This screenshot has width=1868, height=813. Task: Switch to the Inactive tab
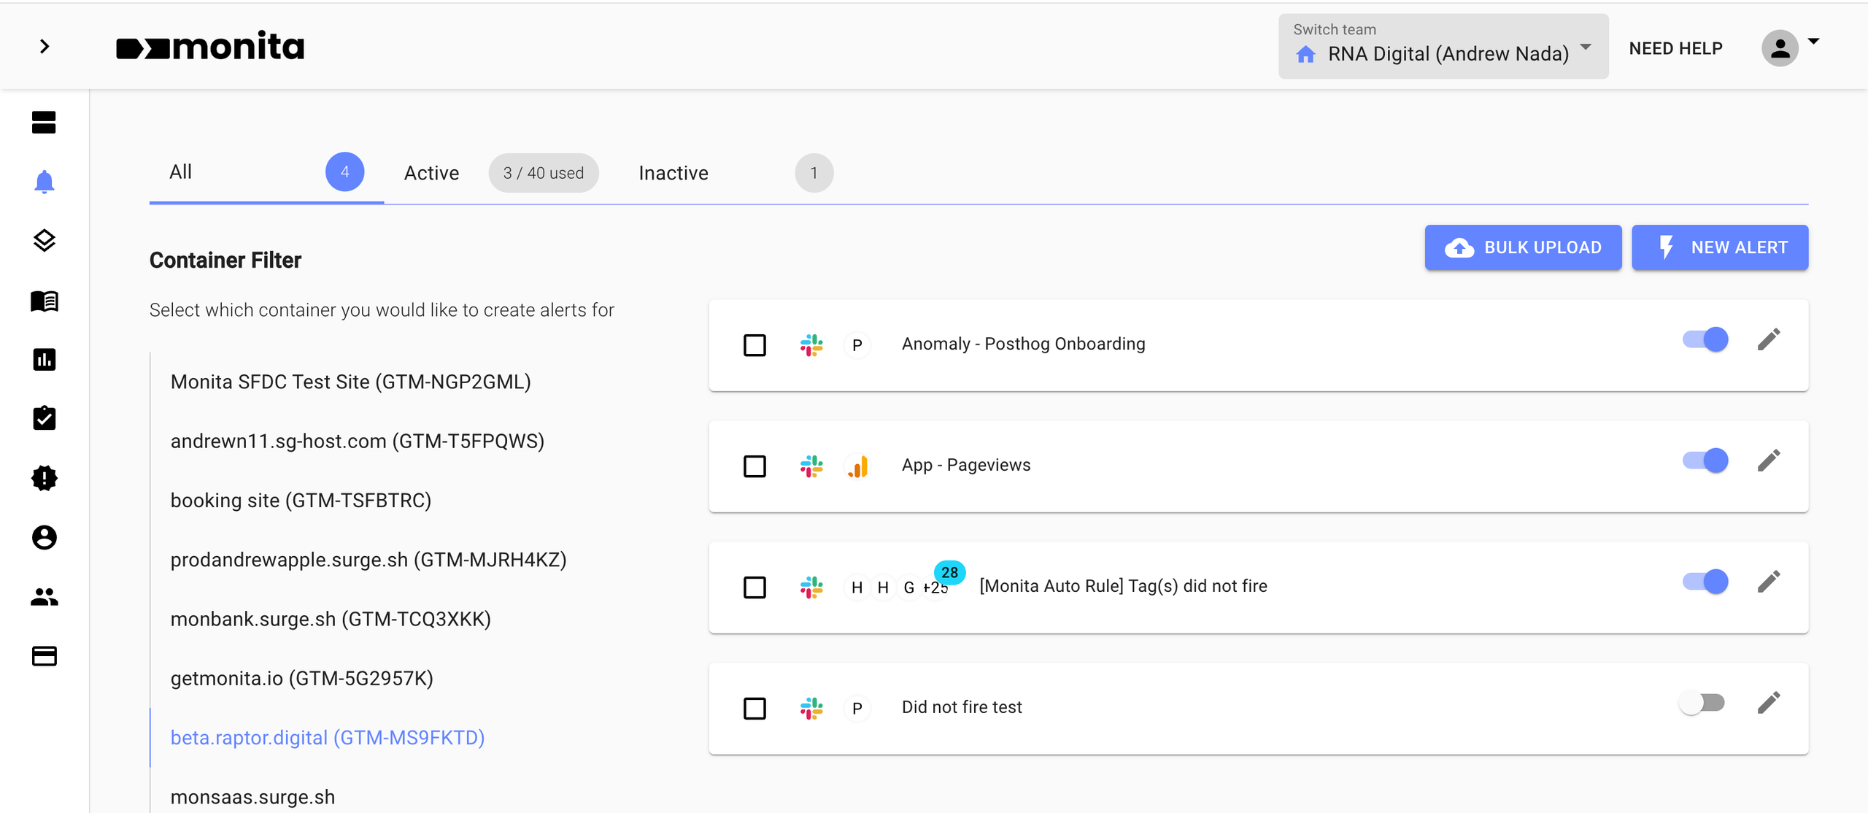[x=673, y=173]
